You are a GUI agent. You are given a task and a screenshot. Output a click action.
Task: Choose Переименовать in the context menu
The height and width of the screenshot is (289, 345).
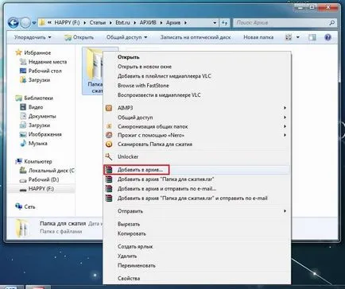[x=197, y=265]
